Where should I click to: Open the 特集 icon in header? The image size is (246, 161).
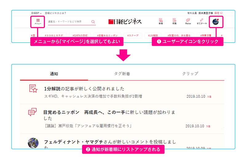pyautogui.click(x=174, y=21)
